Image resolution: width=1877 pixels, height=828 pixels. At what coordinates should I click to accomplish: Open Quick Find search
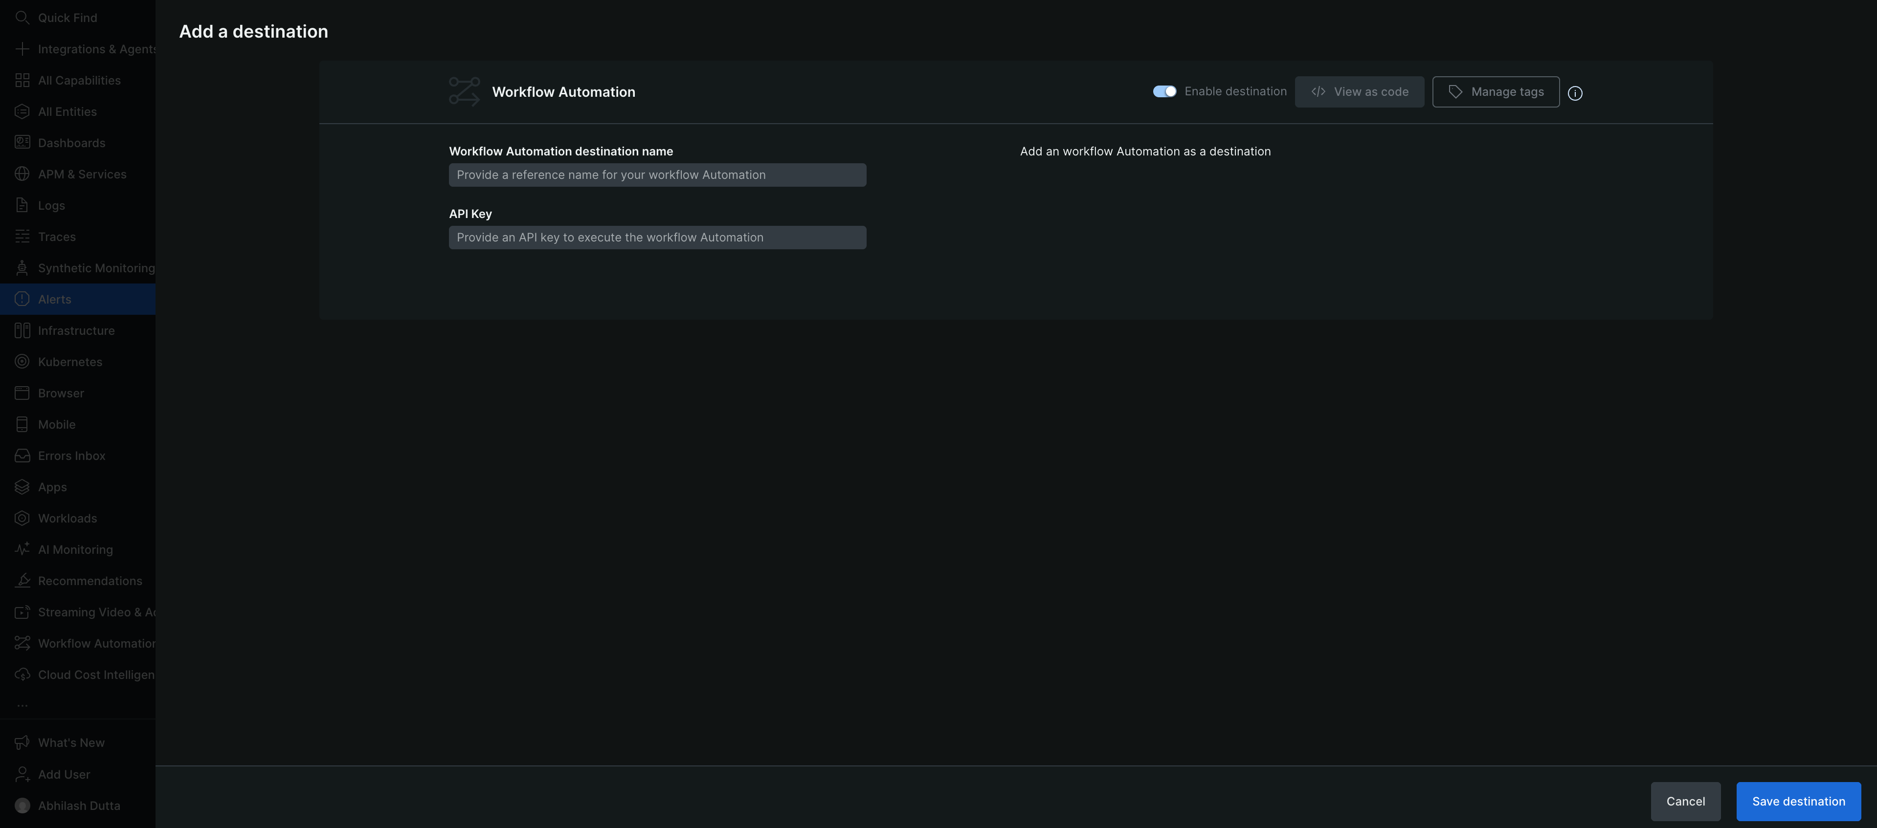point(67,18)
